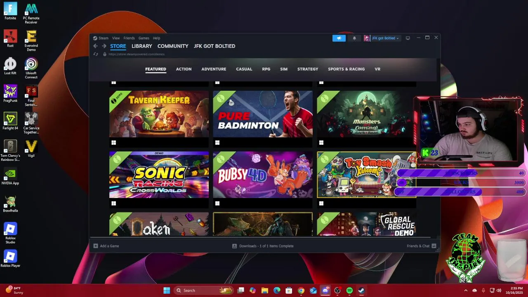
Task: Open the Windows Start menu
Action: (x=167, y=290)
